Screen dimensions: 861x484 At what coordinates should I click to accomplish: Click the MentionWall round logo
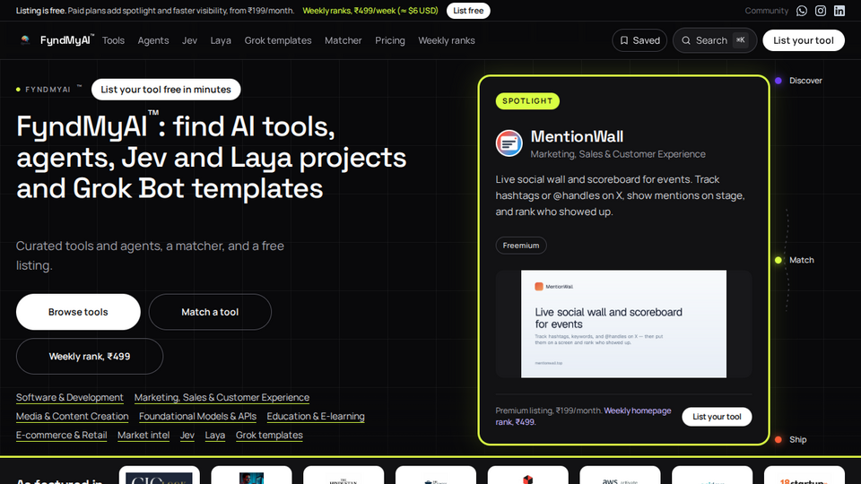[509, 143]
